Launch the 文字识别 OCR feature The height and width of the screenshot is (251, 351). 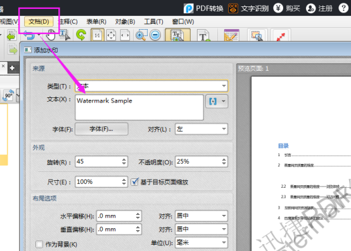tap(248, 8)
